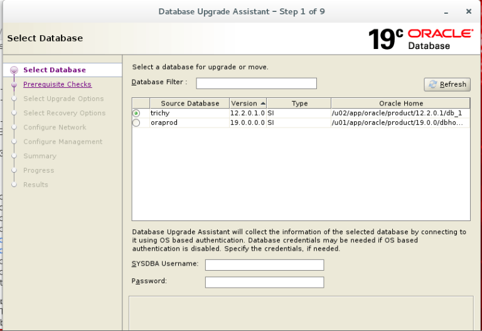Select the trichy database radio button
Viewport: 482px width, 331px height.
(136, 113)
